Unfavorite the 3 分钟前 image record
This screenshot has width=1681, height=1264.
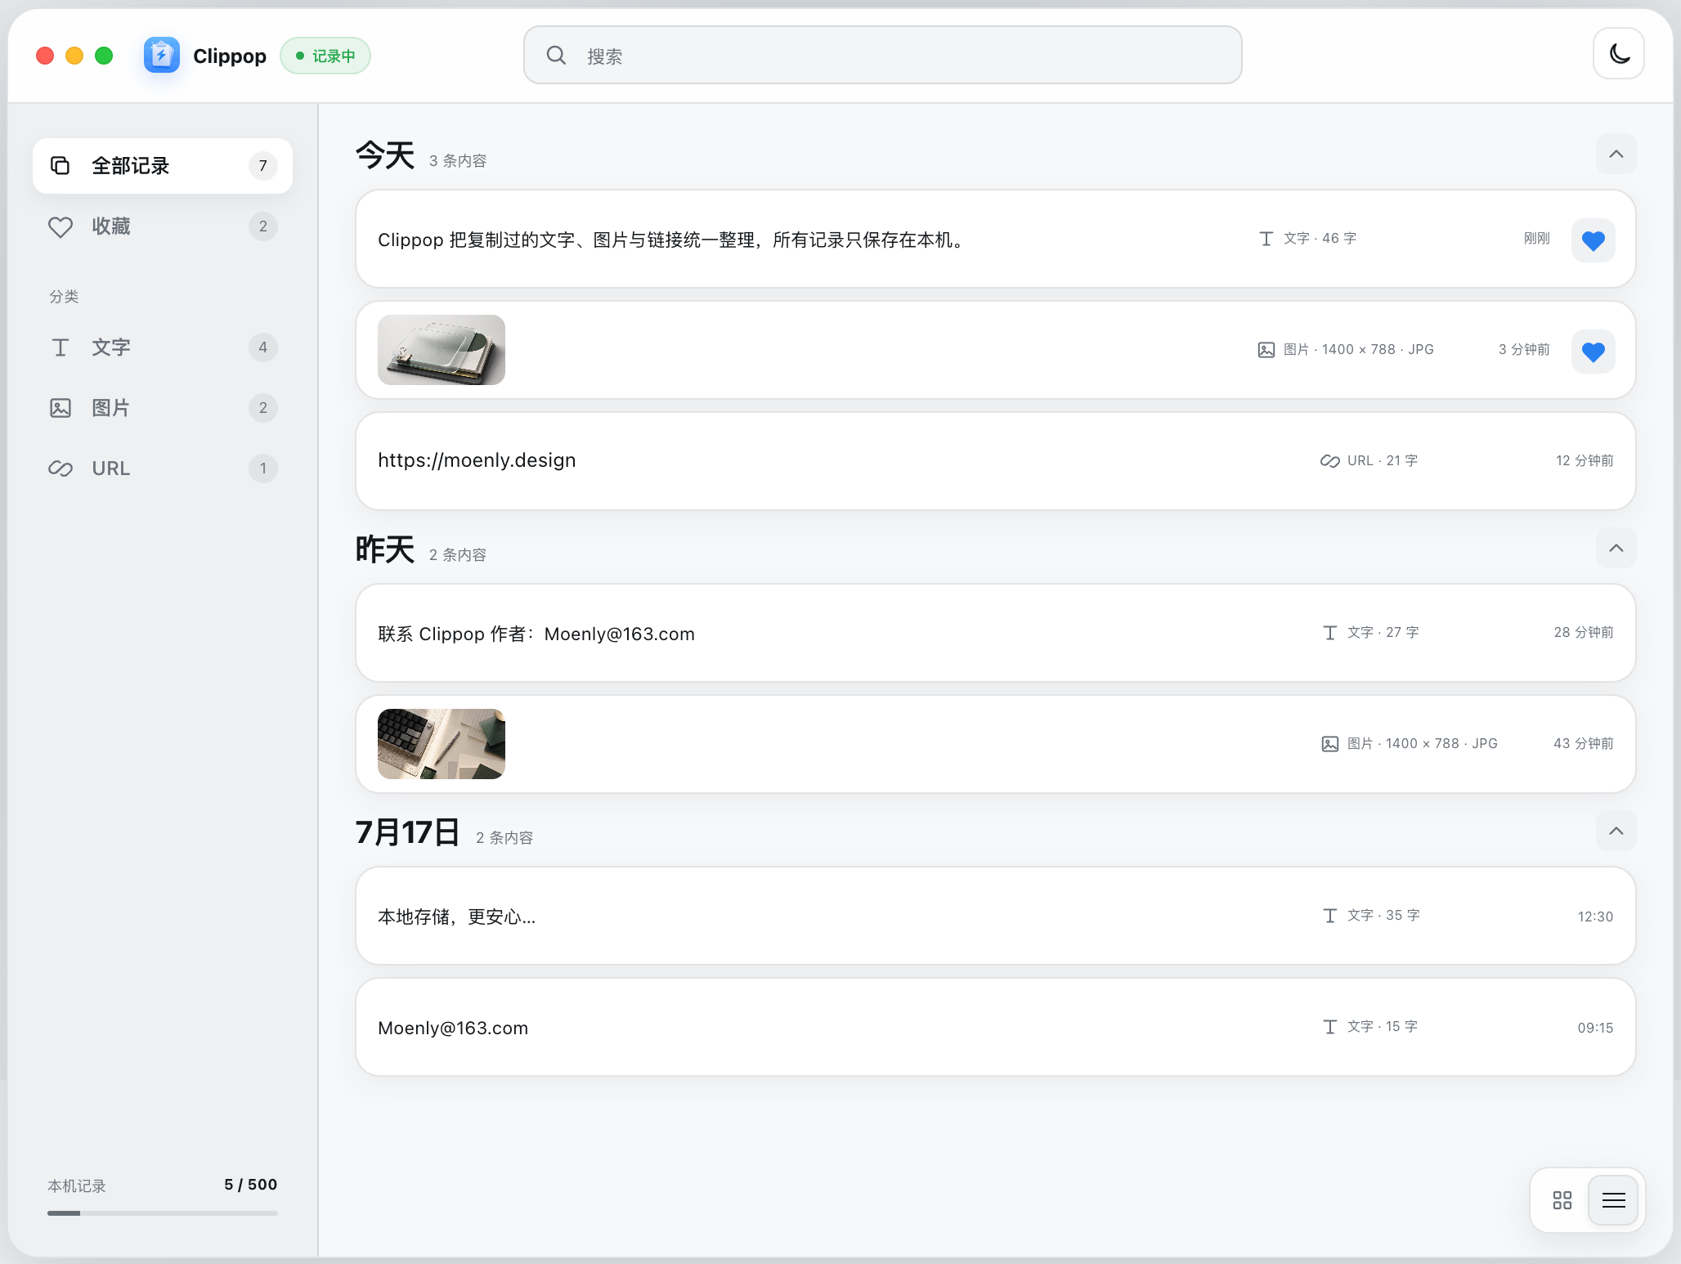pos(1594,352)
